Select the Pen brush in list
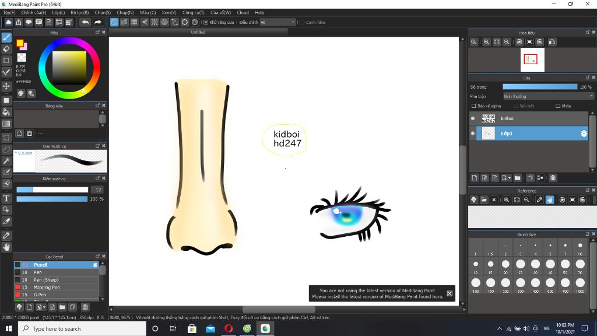597x336 pixels. (57, 272)
